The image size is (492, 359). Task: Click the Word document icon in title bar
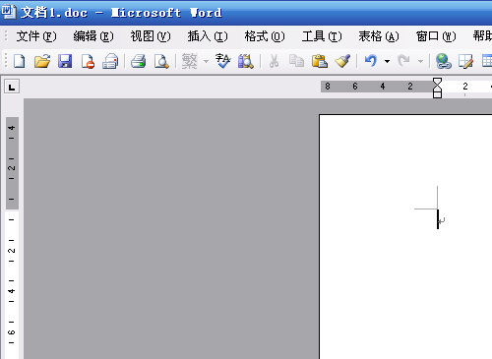[x=8, y=12]
